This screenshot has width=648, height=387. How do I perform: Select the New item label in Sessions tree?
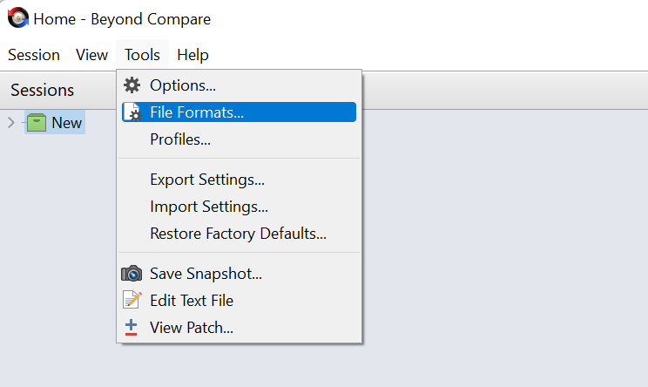(x=67, y=123)
